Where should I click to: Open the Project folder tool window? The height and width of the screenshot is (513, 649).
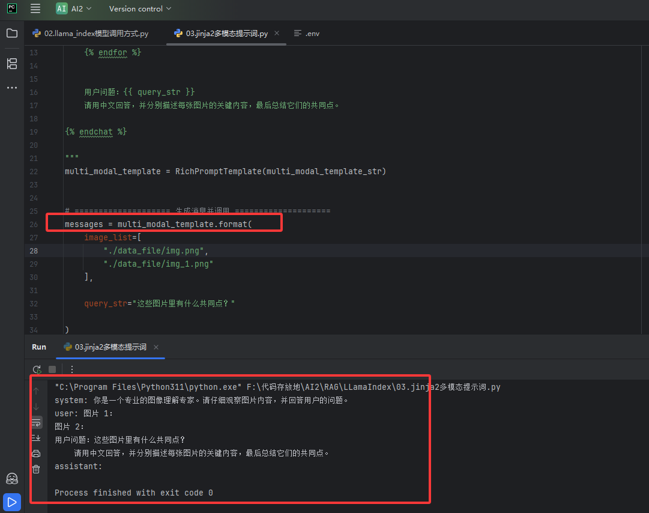tap(12, 33)
